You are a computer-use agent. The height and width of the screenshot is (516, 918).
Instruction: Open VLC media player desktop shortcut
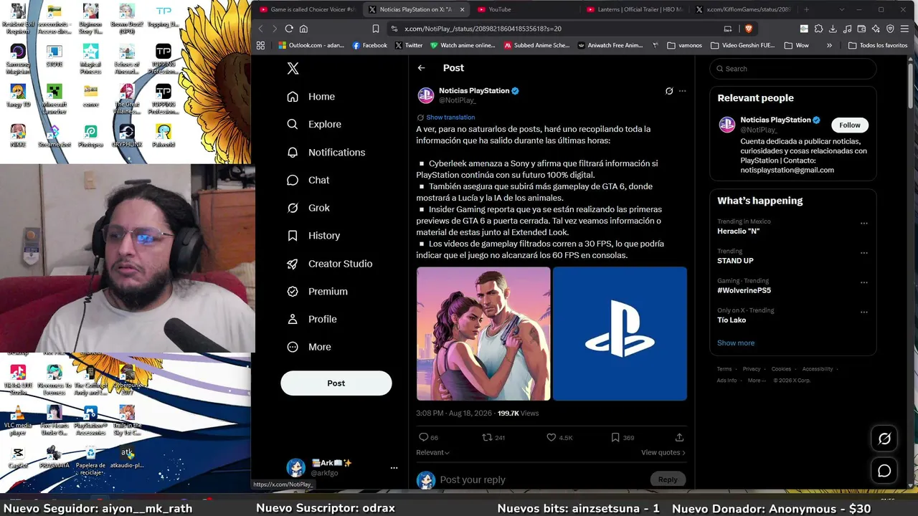tap(18, 420)
